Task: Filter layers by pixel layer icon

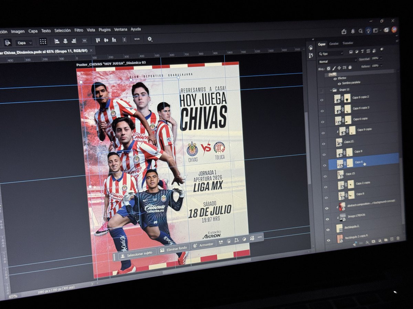Action: tap(351, 52)
